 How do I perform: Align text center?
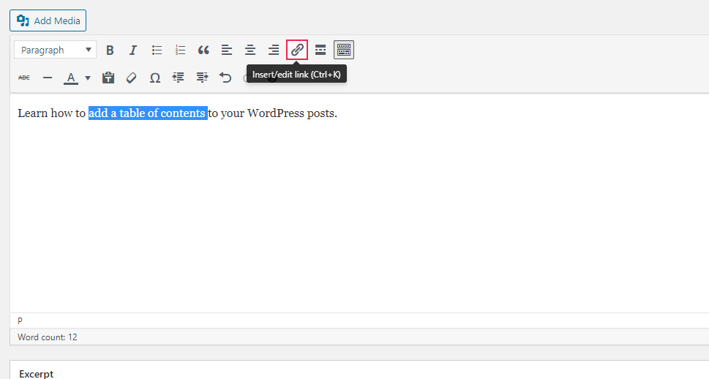(x=250, y=50)
